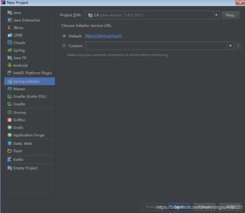Select the Kotlin logo icon

pyautogui.click(x=10, y=160)
